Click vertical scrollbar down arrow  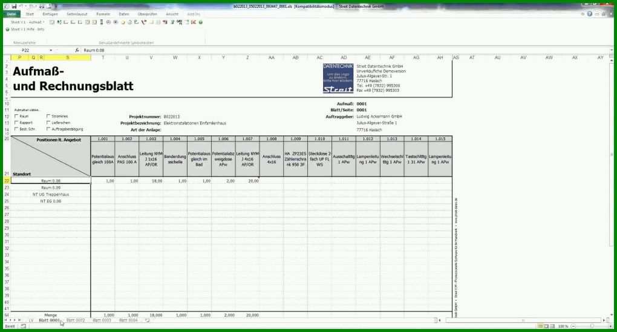point(612,314)
